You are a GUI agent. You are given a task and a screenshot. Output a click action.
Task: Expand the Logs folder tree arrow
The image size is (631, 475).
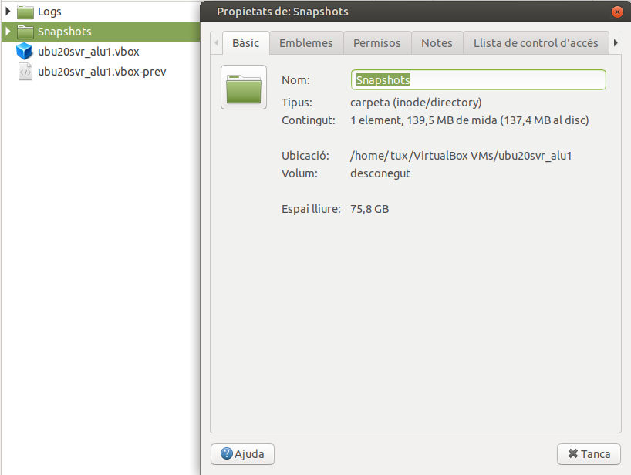tap(8, 12)
